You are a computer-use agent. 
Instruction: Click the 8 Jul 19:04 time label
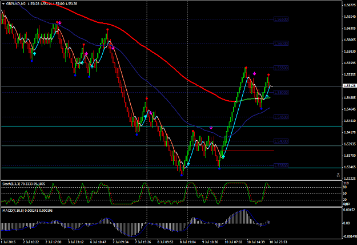click(188, 242)
